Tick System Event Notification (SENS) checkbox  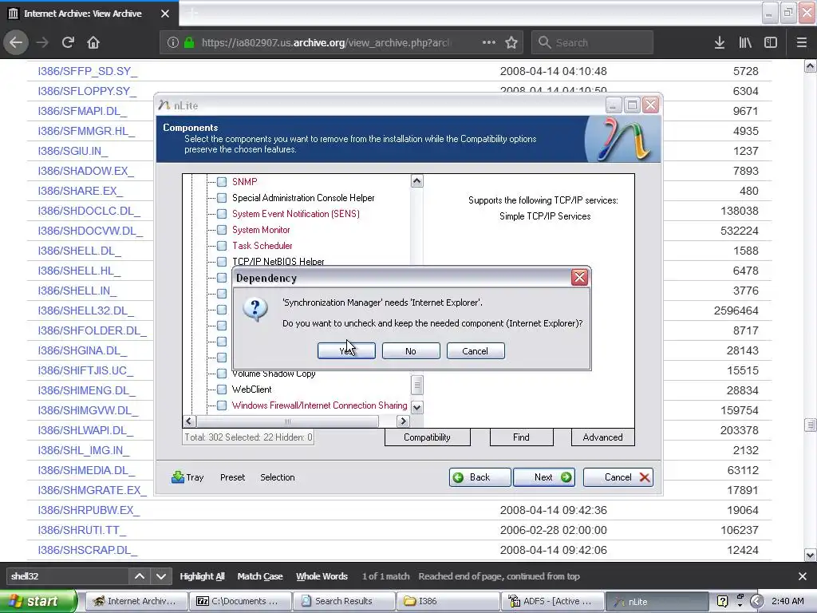click(222, 214)
